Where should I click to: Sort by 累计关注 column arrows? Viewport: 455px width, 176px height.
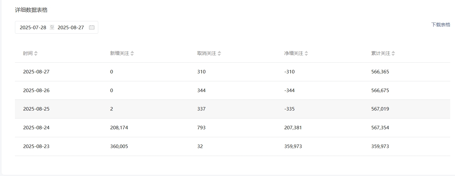pos(393,53)
